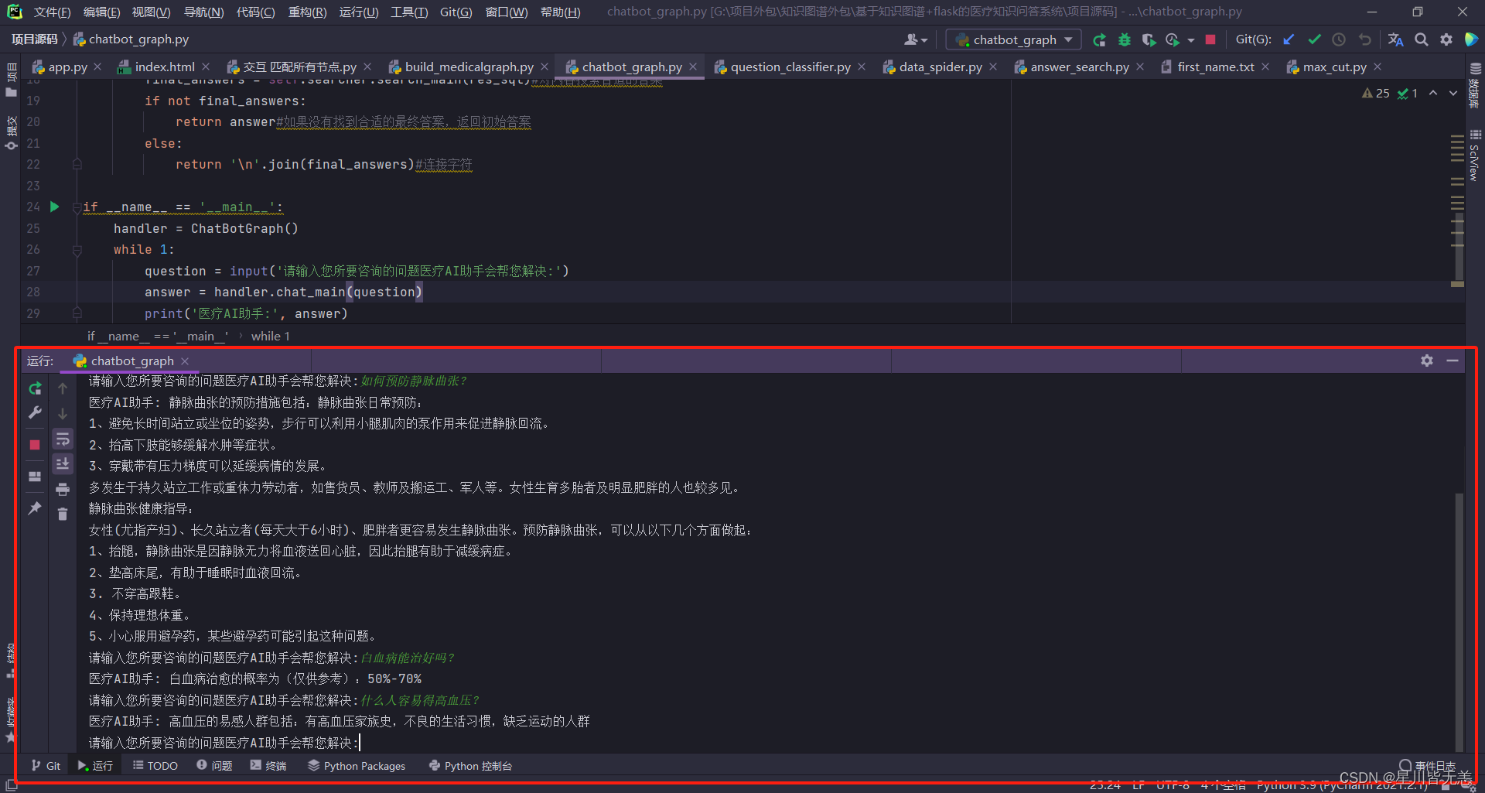This screenshot has height=793, width=1485.
Task: Collapse the while loop fold marker at line 26
Action: pos(77,250)
